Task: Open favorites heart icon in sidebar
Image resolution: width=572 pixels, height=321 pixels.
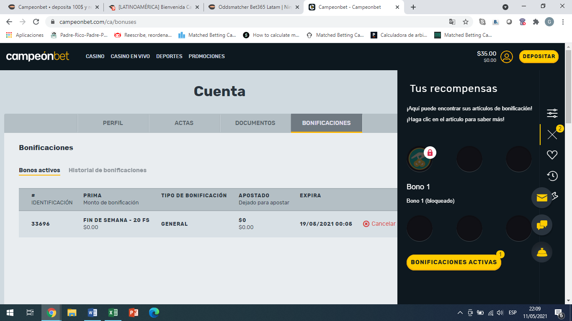Action: (552, 155)
